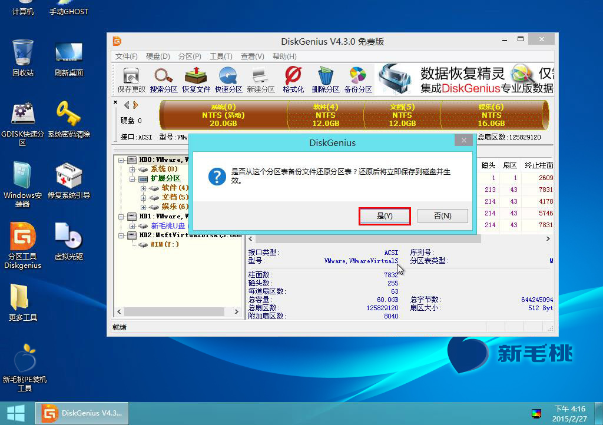The height and width of the screenshot is (425, 603).
Task: Open the 帮助(H) menu
Action: [x=284, y=57]
